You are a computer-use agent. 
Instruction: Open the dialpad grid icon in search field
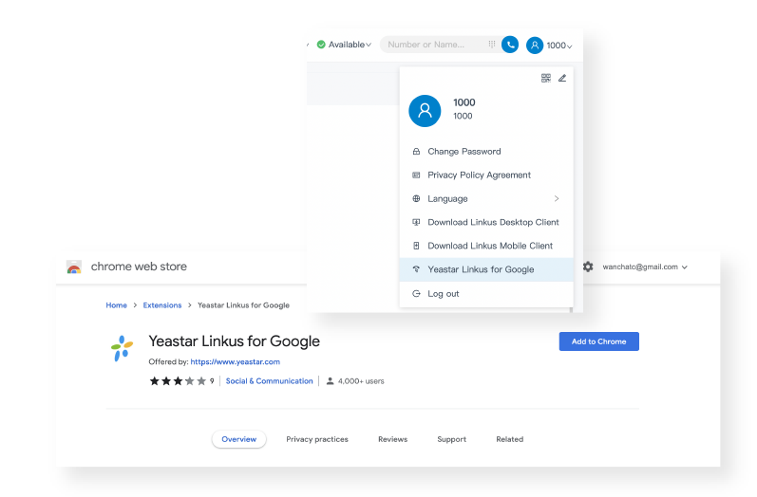tap(491, 45)
